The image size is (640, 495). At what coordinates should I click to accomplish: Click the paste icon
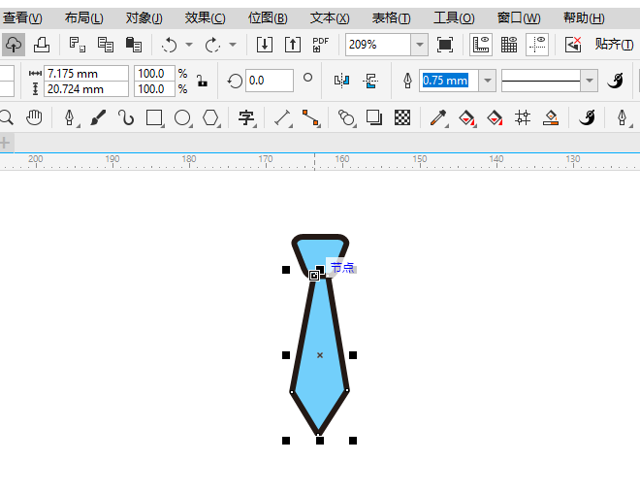pyautogui.click(x=134, y=45)
